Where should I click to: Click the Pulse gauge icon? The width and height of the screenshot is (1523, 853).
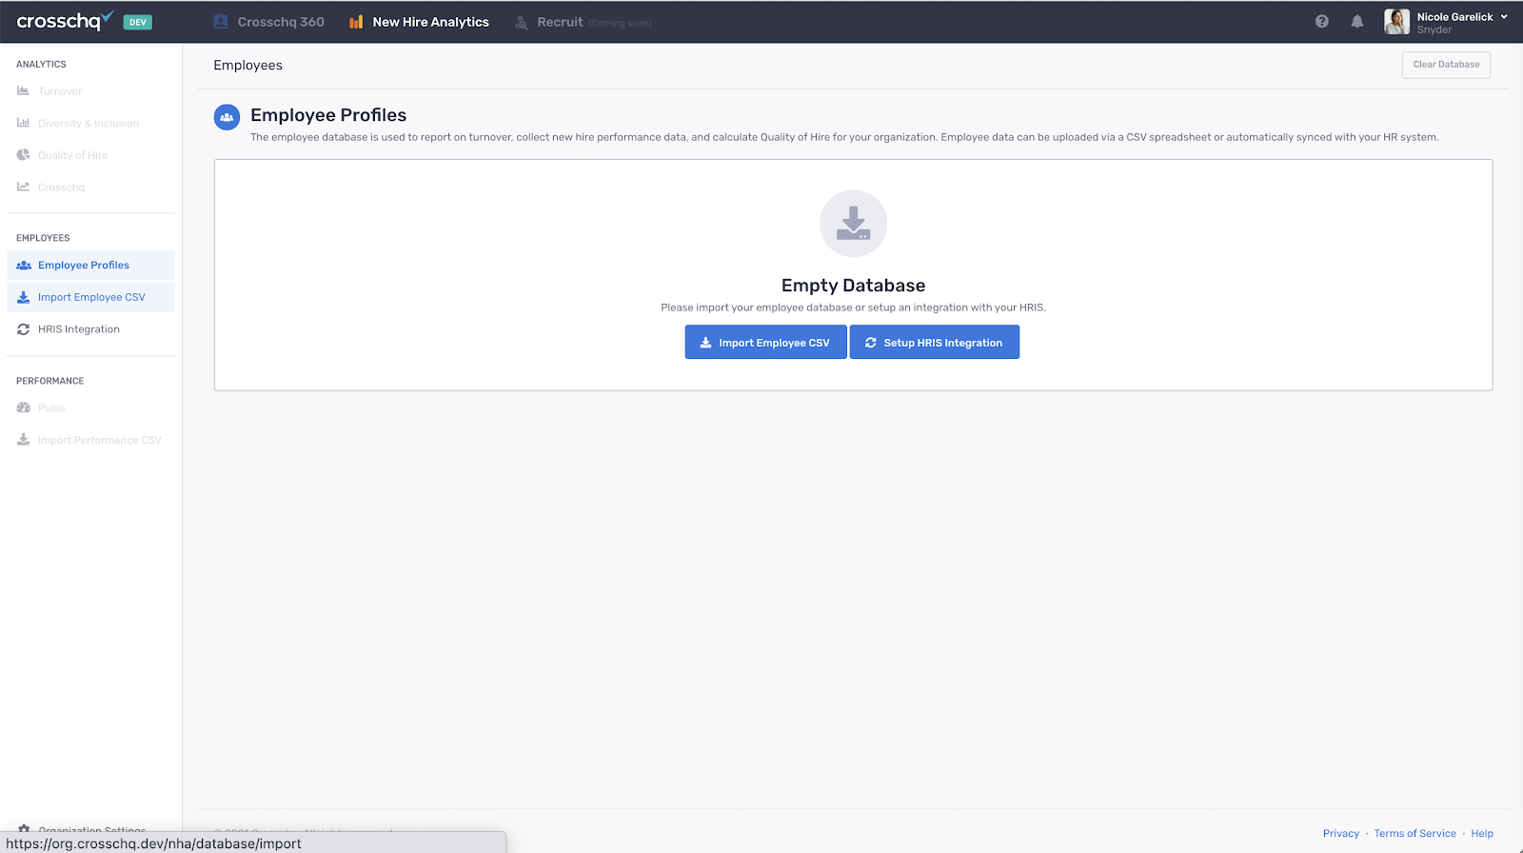24,407
